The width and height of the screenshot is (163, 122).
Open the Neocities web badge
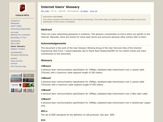(16, 80)
